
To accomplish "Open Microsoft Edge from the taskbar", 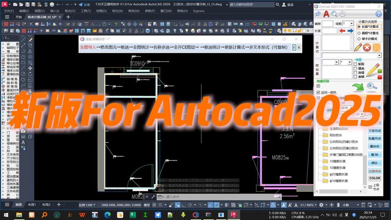I will coord(107,215).
